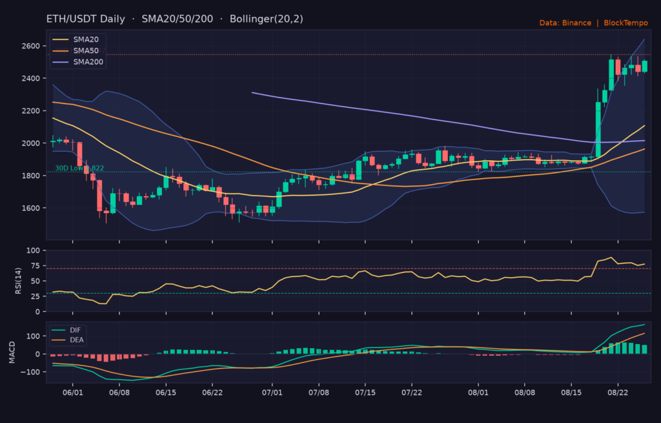
Task: Click the 100 label on MACD axis
Action: tap(33, 336)
